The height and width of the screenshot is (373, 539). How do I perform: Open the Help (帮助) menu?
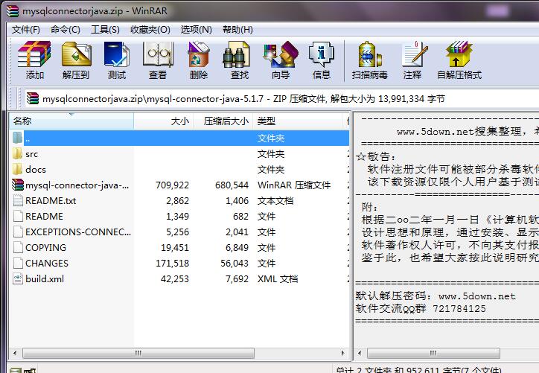[x=237, y=30]
